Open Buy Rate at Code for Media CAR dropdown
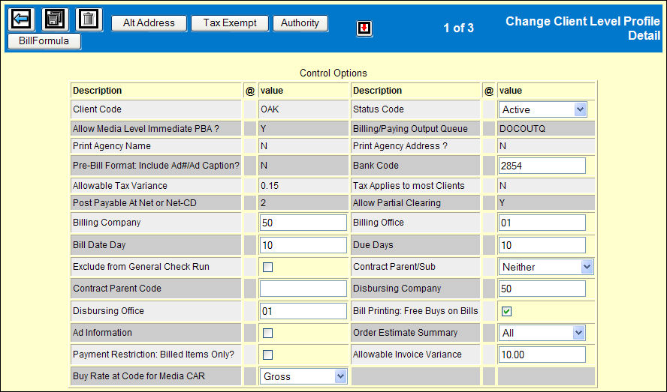Image resolution: width=667 pixels, height=392 pixels. click(x=303, y=376)
